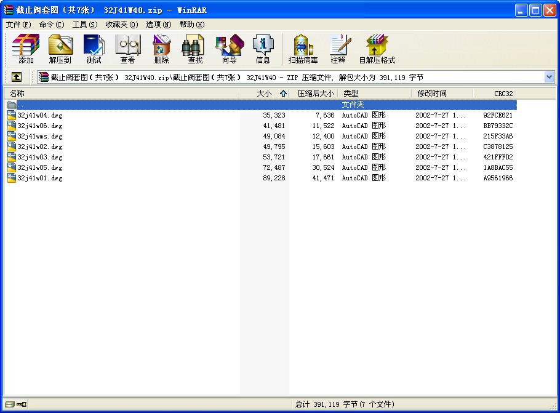Open the View (查看) toolbar icon
This screenshot has width=560, height=413.
click(127, 49)
